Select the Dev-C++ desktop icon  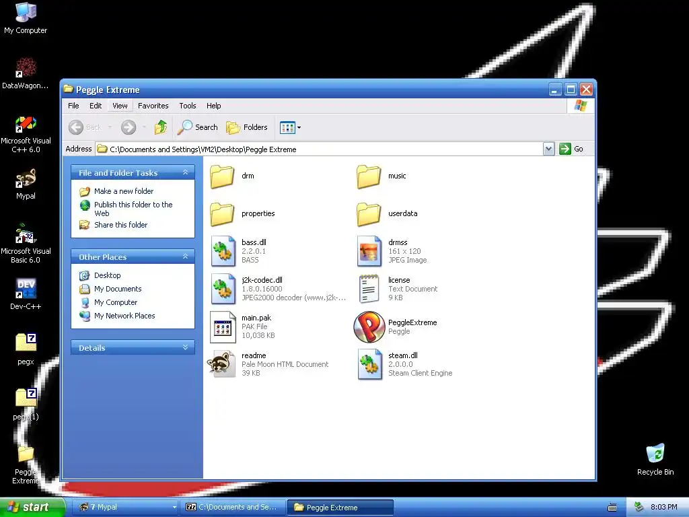26,294
